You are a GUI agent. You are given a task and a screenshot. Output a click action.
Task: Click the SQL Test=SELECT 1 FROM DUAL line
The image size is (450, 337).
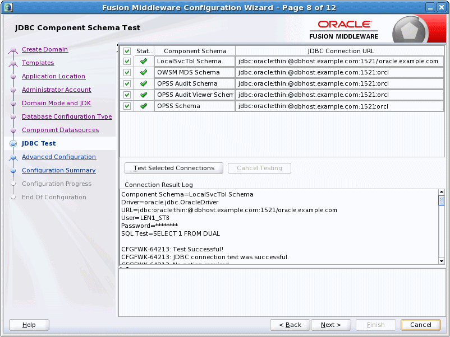pyautogui.click(x=171, y=233)
